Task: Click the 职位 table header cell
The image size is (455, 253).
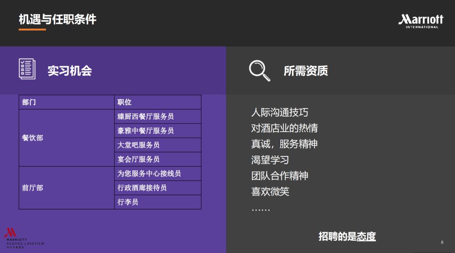Action: coord(158,102)
